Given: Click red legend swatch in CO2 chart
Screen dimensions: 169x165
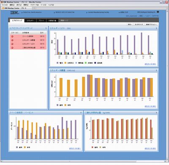Looking at the screenshot, I should (93, 147).
